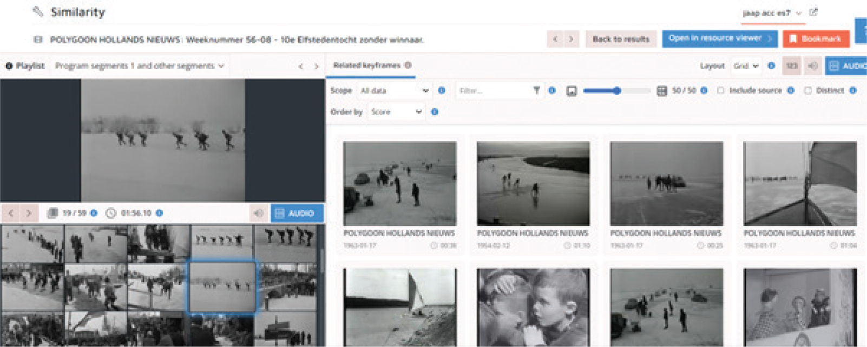Click info icon after 50 / 50 count
Viewport: 867px width, 347px height.
[704, 90]
